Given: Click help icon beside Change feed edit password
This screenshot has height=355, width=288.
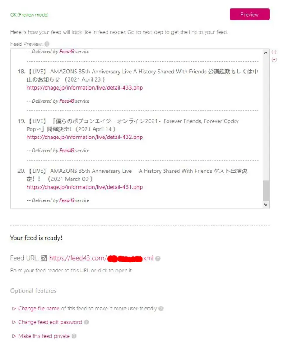Looking at the screenshot, I should (86, 322).
